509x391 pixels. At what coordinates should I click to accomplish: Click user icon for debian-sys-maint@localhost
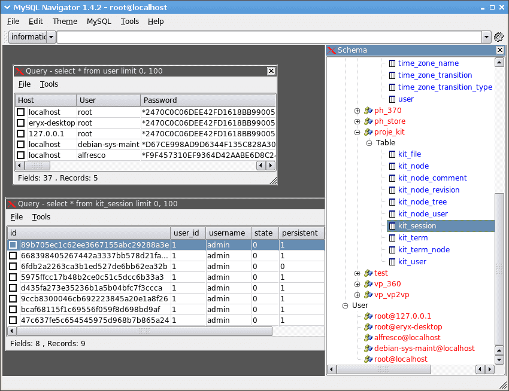tap(368, 348)
